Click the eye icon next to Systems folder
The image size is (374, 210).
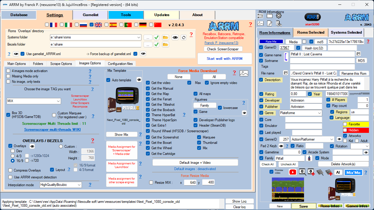(x=175, y=37)
